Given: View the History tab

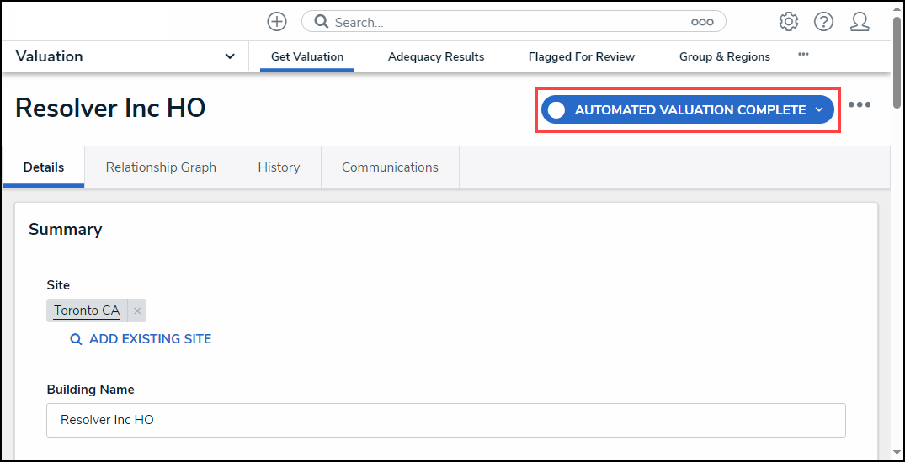Looking at the screenshot, I should 279,167.
